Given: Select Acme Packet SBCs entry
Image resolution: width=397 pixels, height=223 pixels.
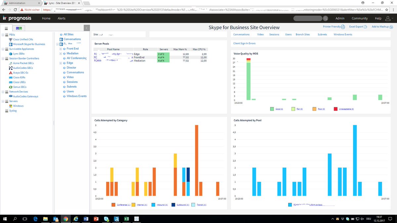Looking at the screenshot, I should [x=23, y=63].
